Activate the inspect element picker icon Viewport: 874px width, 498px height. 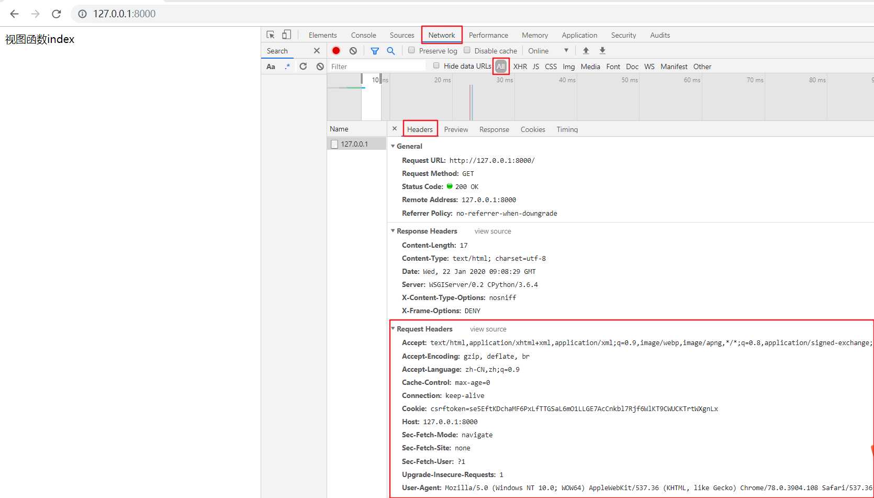coord(271,35)
